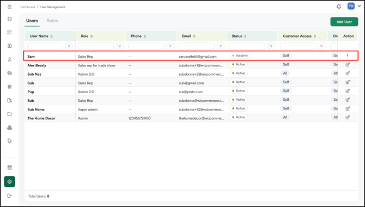Open the payments coins sidebar icon
The image size is (365, 207).
click(10, 73)
